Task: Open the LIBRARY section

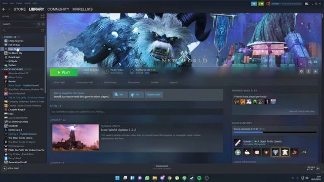Action: (36, 9)
